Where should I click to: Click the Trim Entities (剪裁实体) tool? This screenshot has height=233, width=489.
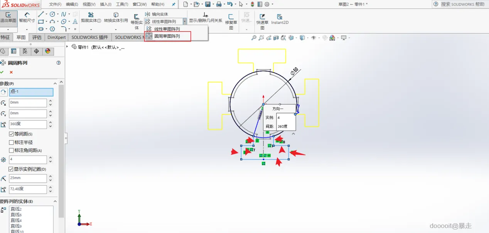coord(91,18)
